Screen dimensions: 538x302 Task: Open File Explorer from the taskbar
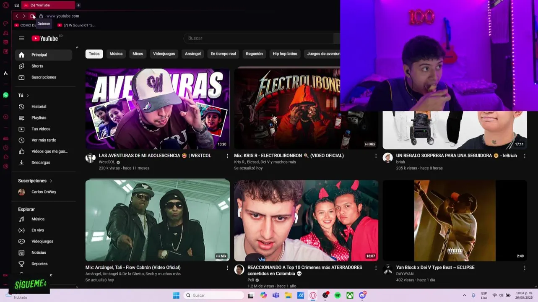[x=288, y=295]
